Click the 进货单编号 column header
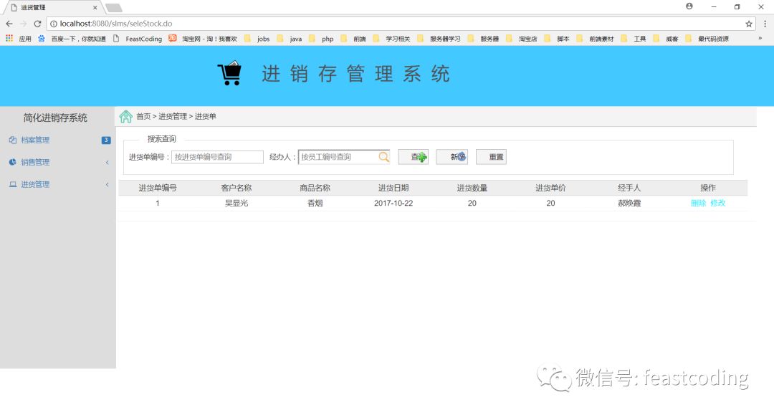 click(x=158, y=188)
